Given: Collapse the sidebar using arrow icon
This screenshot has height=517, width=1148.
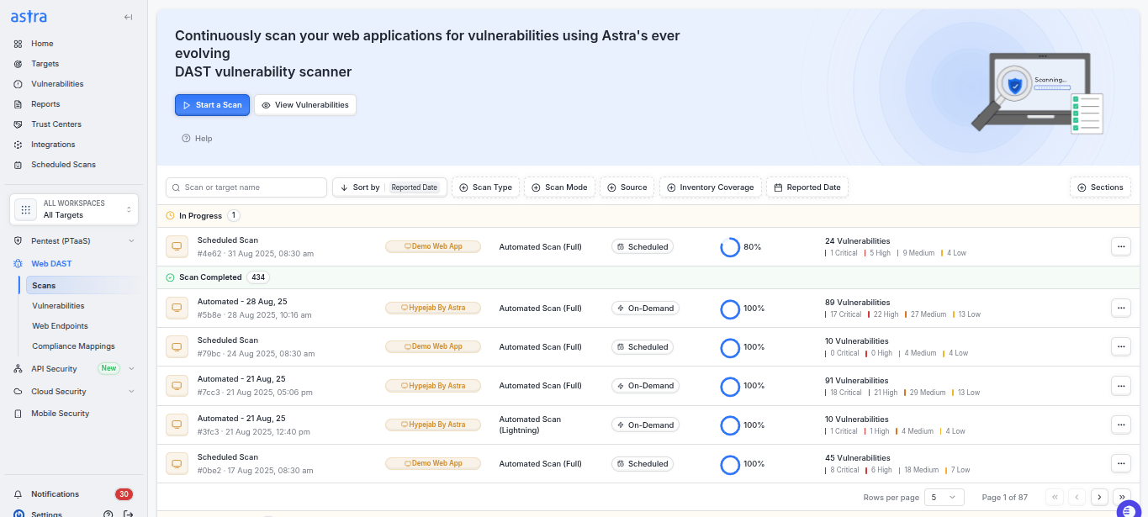Looking at the screenshot, I should 128,17.
